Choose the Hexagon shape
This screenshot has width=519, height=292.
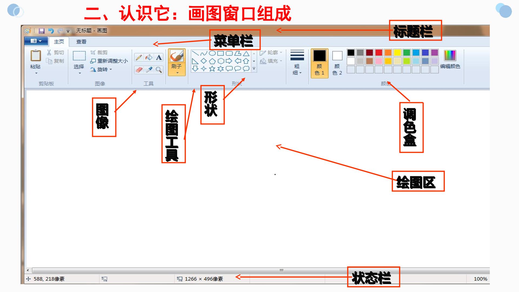(x=221, y=61)
